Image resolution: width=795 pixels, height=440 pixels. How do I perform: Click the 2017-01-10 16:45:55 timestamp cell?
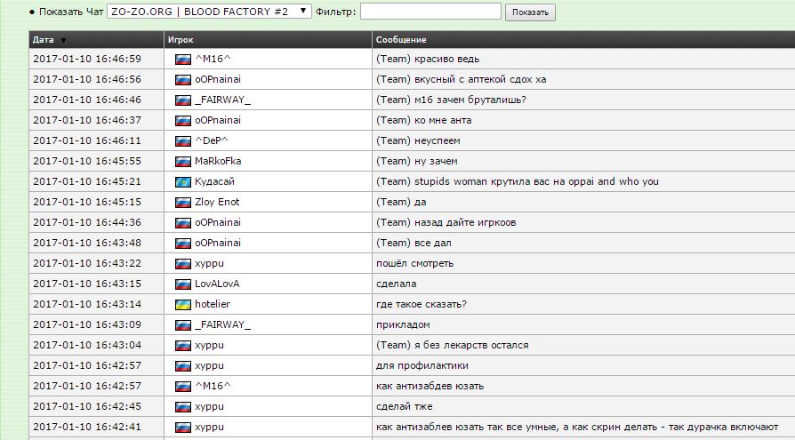point(86,161)
